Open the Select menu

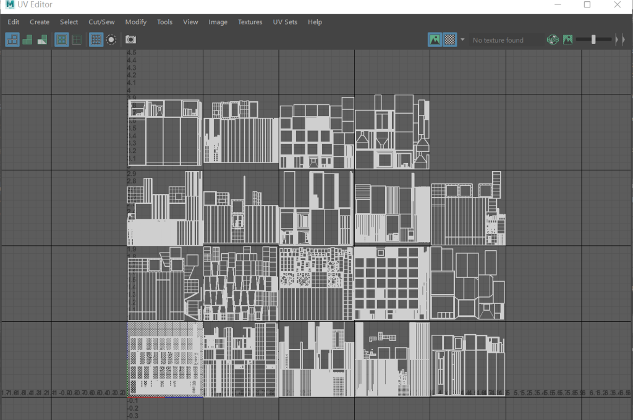[x=69, y=22]
